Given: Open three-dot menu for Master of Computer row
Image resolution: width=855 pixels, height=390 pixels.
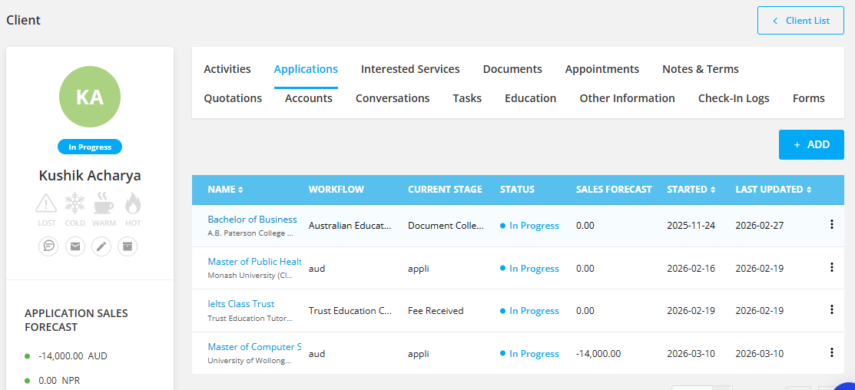Looking at the screenshot, I should pos(831,353).
